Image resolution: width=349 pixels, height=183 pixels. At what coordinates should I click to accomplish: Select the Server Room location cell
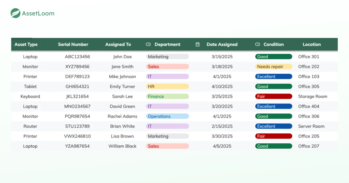click(311, 126)
